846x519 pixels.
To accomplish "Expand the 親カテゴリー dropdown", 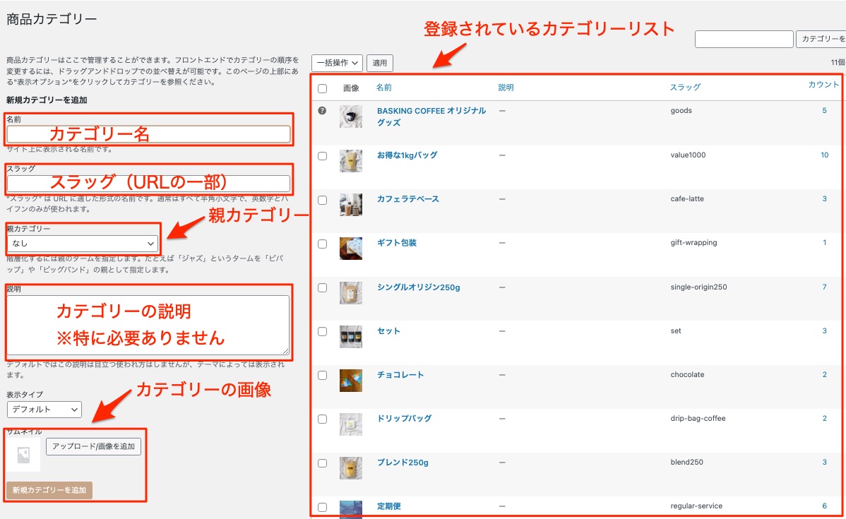I will 83,244.
